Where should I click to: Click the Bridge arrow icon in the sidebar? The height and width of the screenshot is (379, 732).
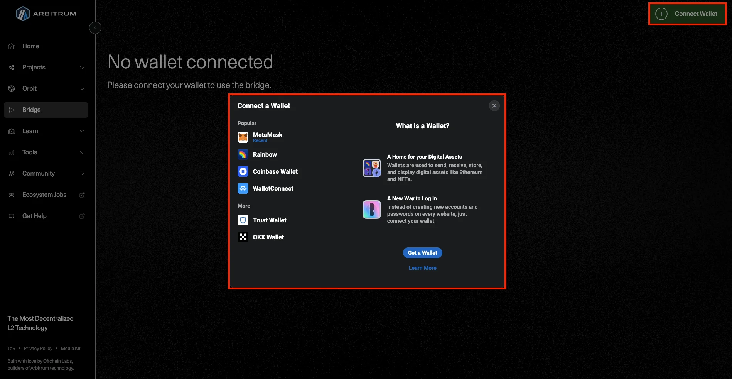(x=12, y=110)
